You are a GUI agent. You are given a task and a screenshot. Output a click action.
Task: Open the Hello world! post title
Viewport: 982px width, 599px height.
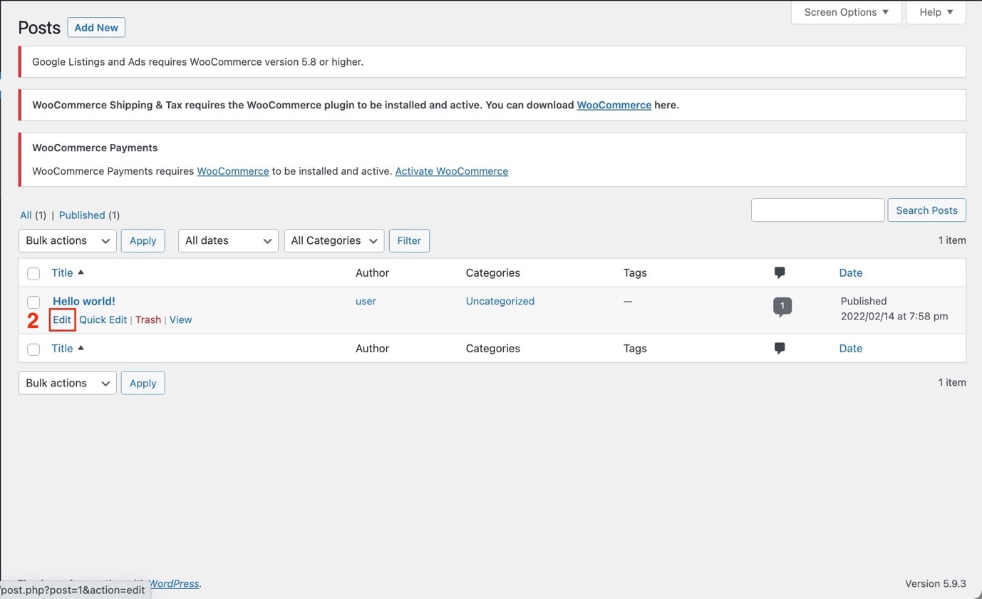pos(84,301)
